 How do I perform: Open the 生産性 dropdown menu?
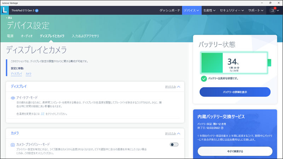[x=209, y=11]
